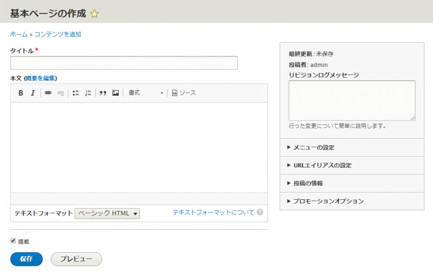
Task: Add page to shortcuts with star icon
Action: 94,14
